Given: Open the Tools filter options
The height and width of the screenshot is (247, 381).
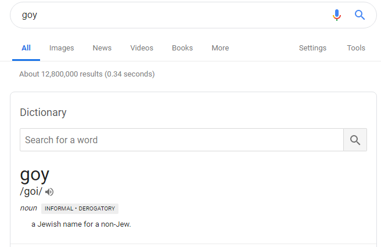Looking at the screenshot, I should click(356, 48).
